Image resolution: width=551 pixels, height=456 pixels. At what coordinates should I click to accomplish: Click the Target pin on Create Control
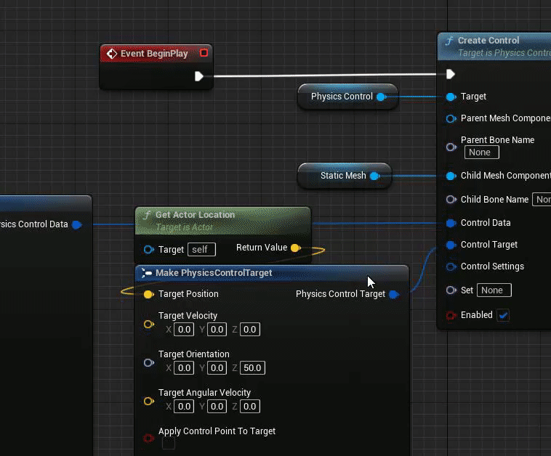click(x=451, y=97)
